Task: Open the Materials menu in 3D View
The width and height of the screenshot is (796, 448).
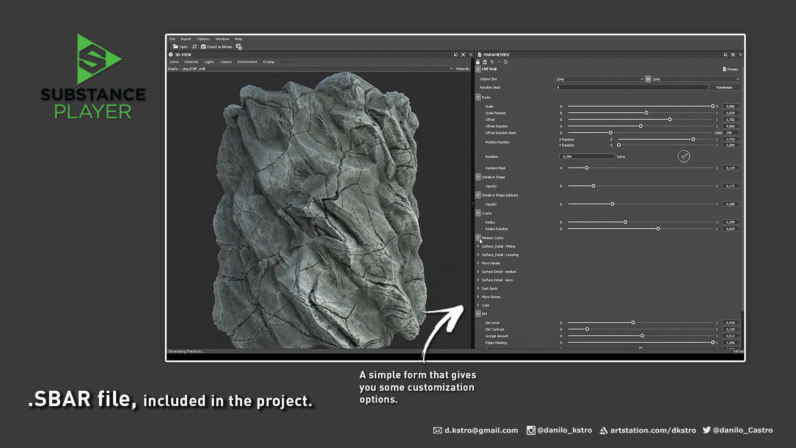Action: [x=192, y=62]
